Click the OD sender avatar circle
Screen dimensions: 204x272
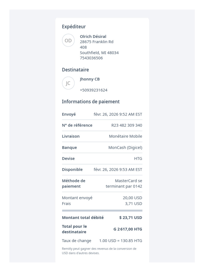(x=68, y=40)
